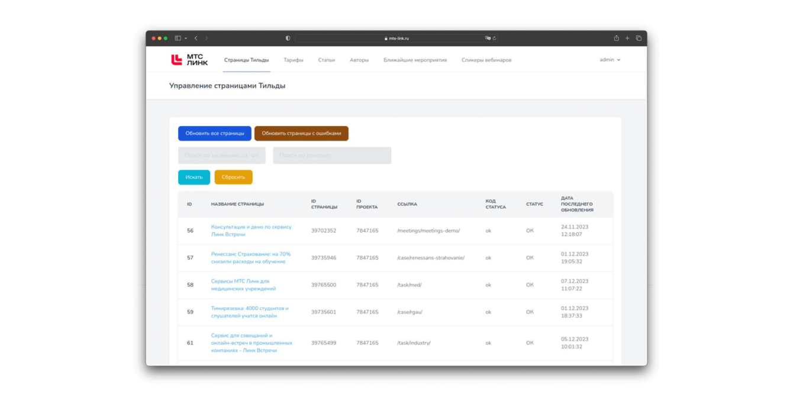Click the 01.12.2023 18:37:33 date cell
This screenshot has height=407, width=793.
[575, 312]
